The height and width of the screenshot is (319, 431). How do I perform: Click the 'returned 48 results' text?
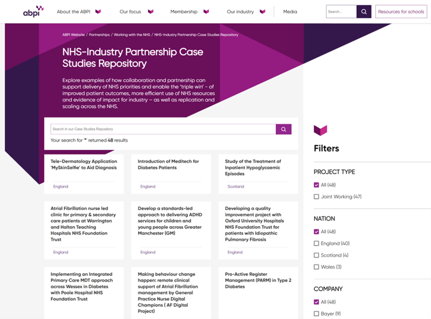pyautogui.click(x=108, y=141)
